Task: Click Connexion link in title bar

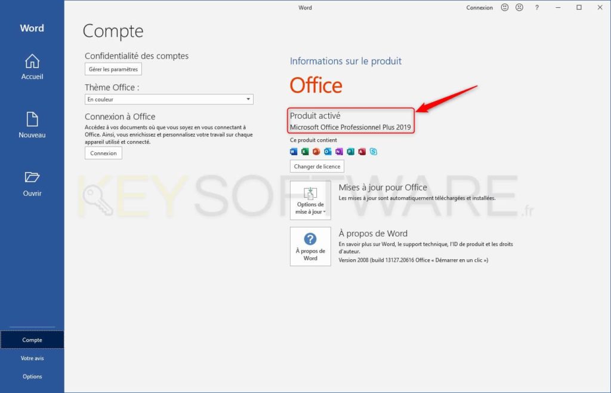Action: 480,7
